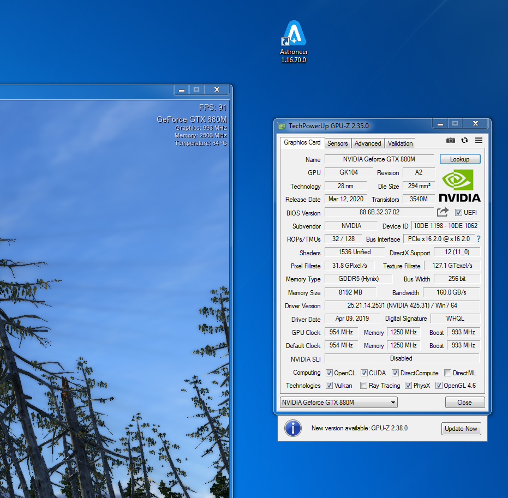Screen dimensions: 508x498
Task: Switch to the Validation tab
Action: click(x=400, y=143)
